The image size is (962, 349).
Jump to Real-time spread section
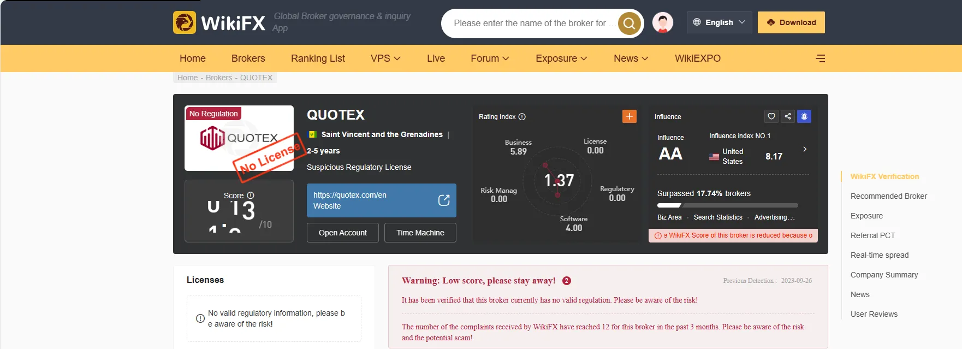(x=880, y=255)
